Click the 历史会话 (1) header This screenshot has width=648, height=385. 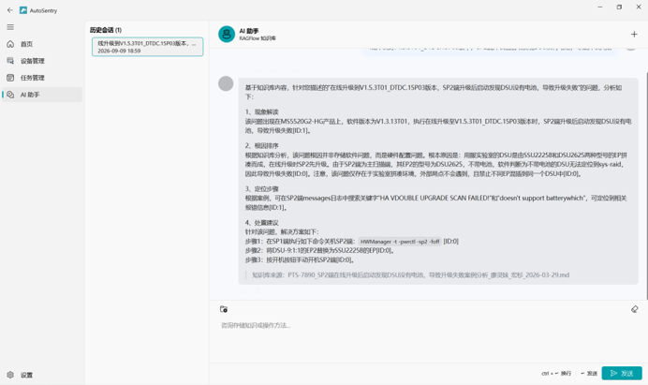106,30
